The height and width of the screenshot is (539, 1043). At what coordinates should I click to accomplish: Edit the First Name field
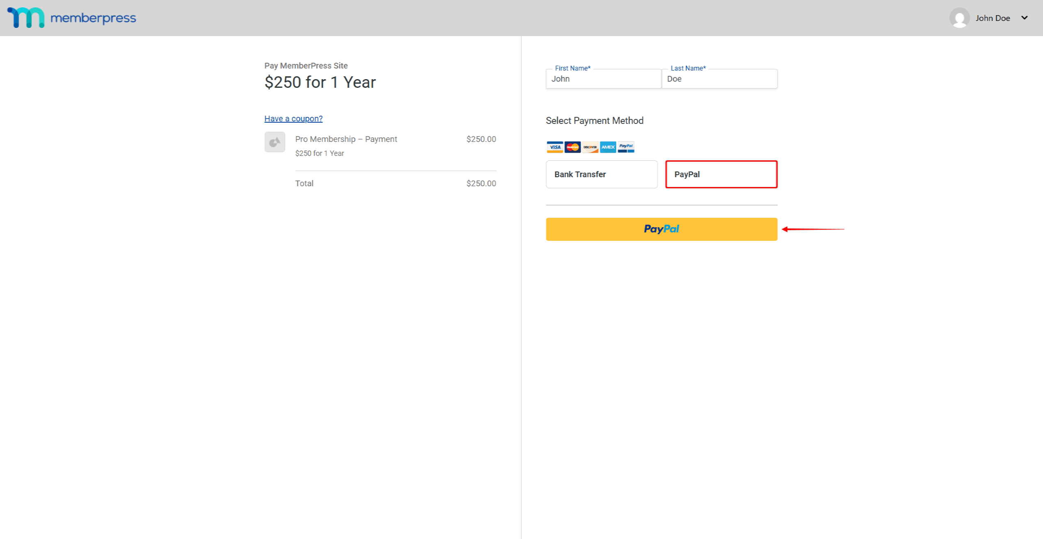[603, 79]
